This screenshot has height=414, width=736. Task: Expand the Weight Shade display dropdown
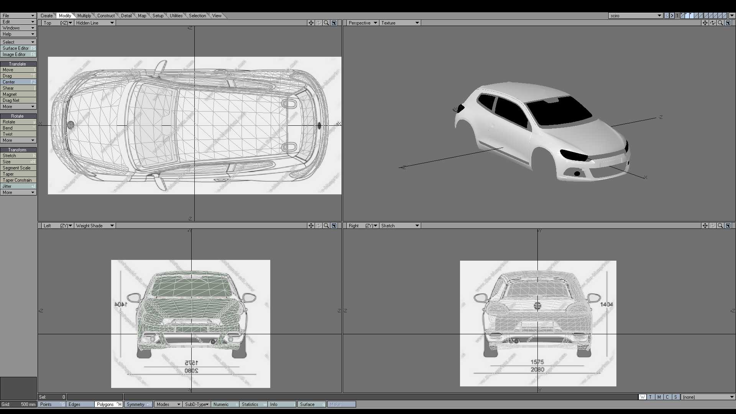[95, 226]
